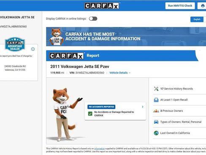Image resolution: width=206 pixels, height=155 pixels.
Task: Click the green checkmark accident icon
Action: (90, 113)
